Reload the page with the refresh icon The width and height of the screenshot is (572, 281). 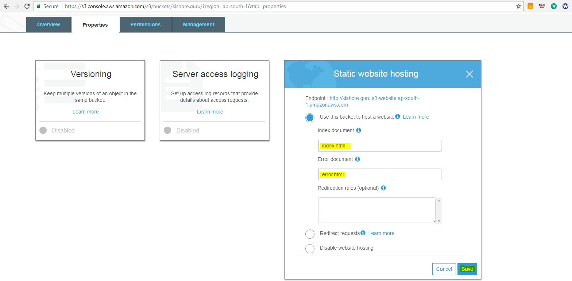click(27, 6)
